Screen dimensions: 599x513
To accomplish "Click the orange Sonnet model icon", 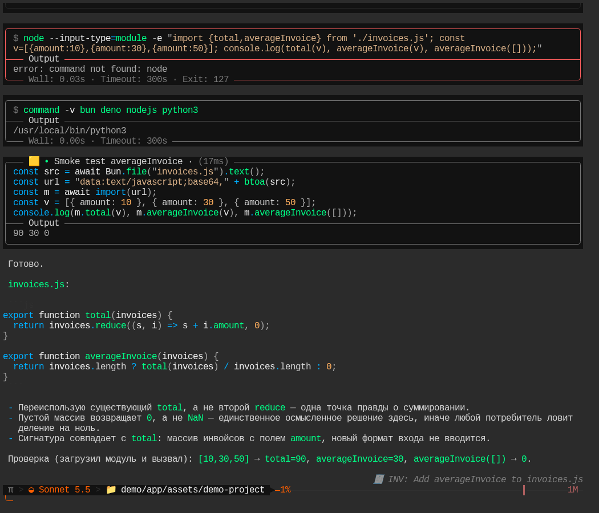I will coord(31,490).
